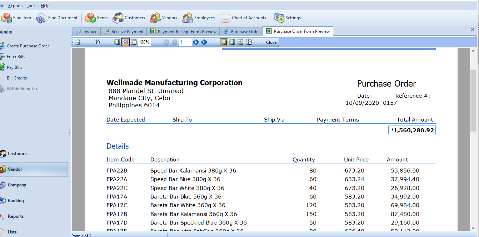Open the Vendor navigation section

click(34, 169)
